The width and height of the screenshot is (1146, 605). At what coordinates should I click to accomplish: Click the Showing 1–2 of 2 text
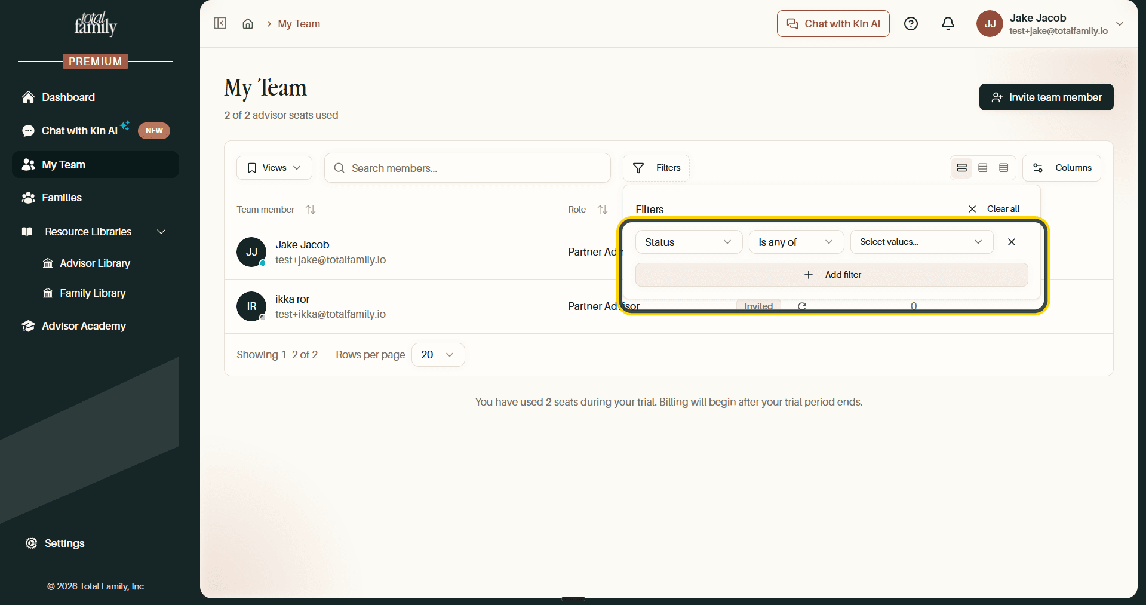point(277,355)
